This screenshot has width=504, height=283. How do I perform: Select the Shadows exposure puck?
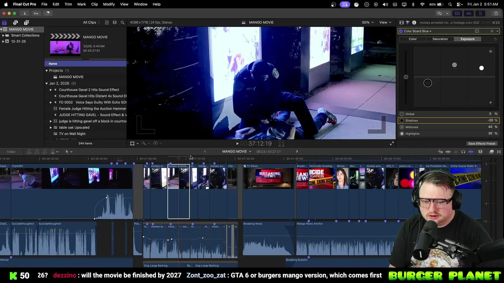(428, 83)
